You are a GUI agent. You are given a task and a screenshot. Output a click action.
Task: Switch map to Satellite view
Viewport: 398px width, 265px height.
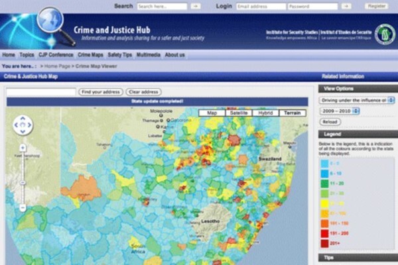239,113
